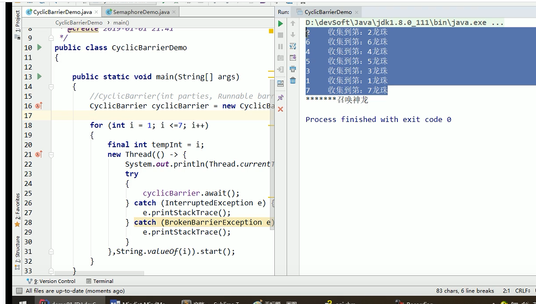Click '83 chars, 6 line breaks' in status bar
Screen dimensions: 536x304
tap(465, 291)
